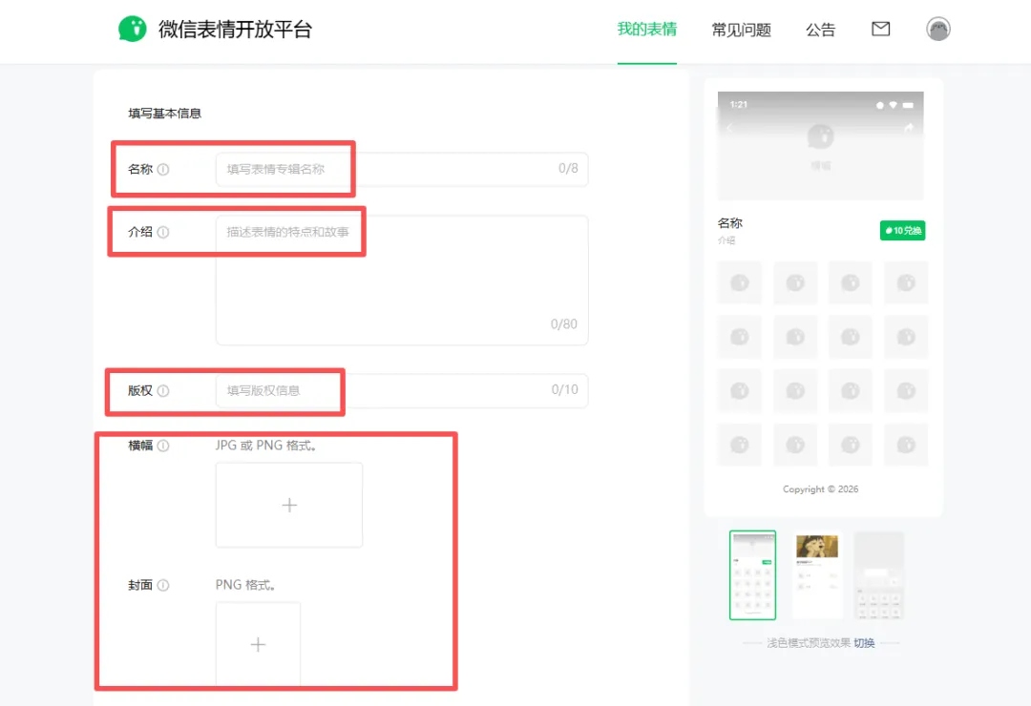Focus the 填写版权信息 copyright field
This screenshot has height=706, width=1031.
[x=402, y=390]
